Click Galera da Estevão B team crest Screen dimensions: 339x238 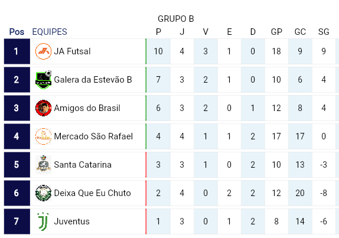pos(43,80)
